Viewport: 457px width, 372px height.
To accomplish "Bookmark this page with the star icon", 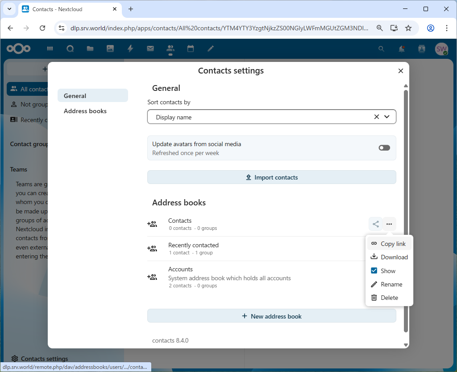I will point(408,28).
